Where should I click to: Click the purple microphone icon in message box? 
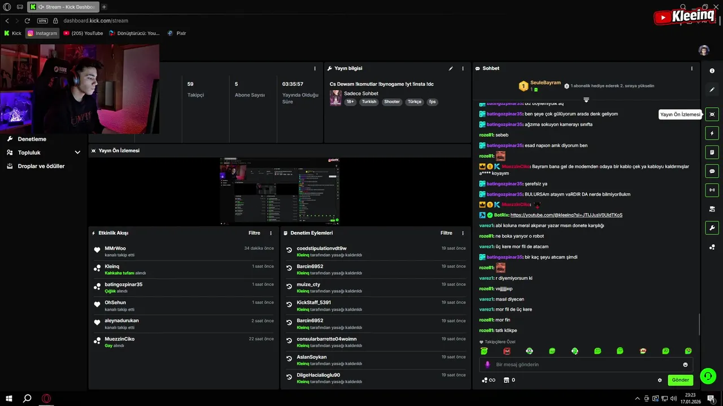487,365
